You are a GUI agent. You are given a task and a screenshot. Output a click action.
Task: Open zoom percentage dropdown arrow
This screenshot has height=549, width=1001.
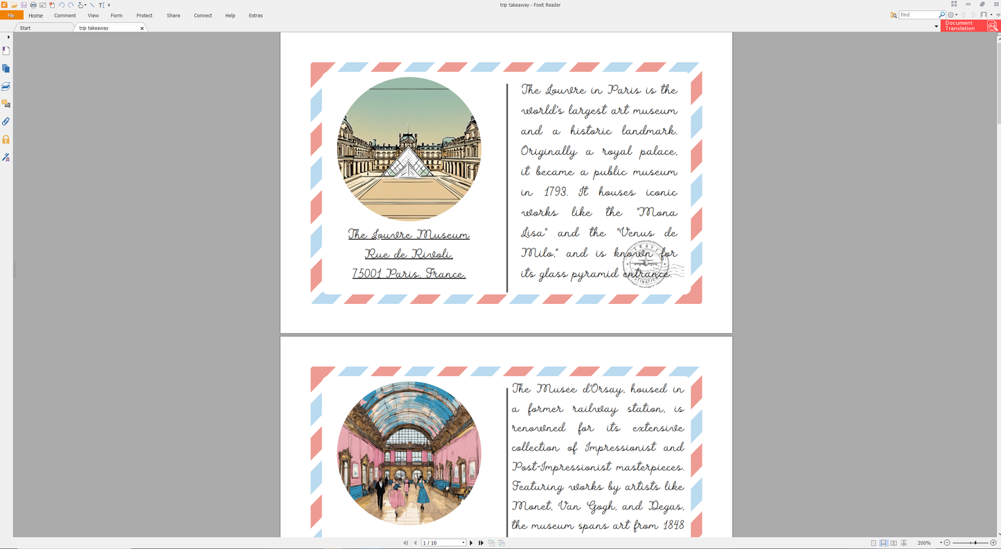pyautogui.click(x=941, y=543)
